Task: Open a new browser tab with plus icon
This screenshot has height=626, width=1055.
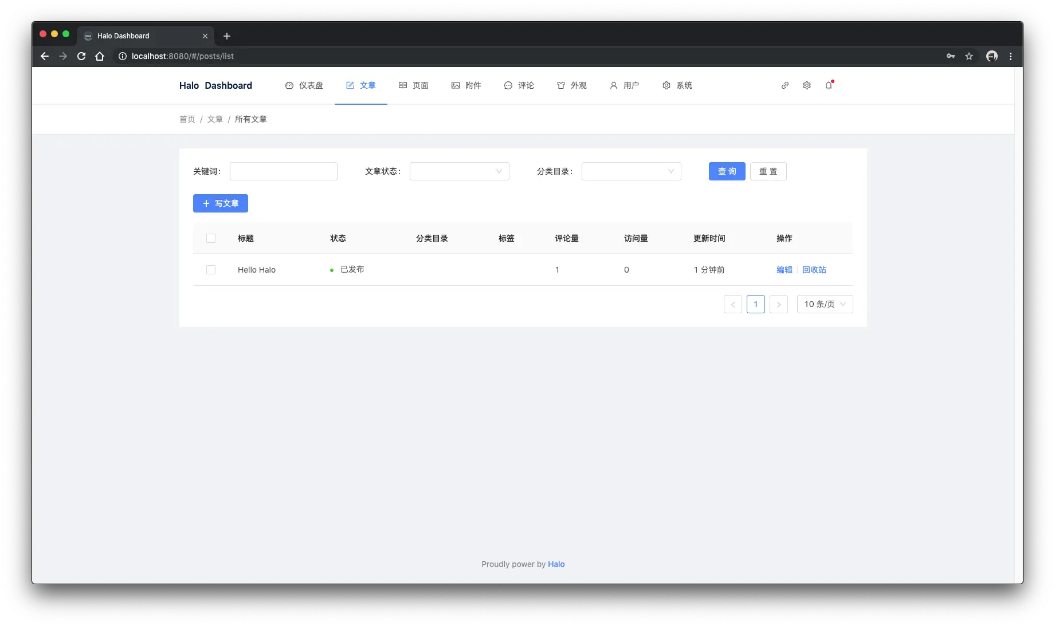Action: point(227,36)
